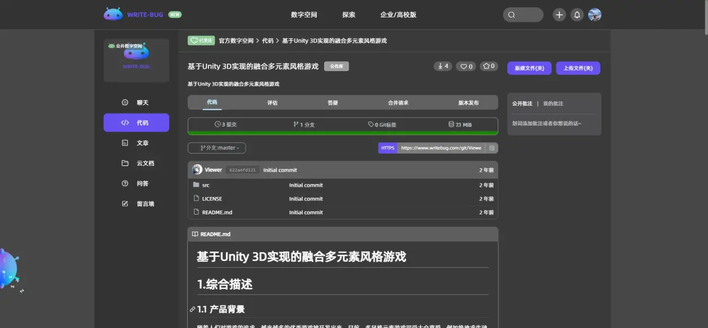The height and width of the screenshot is (328, 708).
Task: Click the 1.综合描述 heading
Action: 224,285
